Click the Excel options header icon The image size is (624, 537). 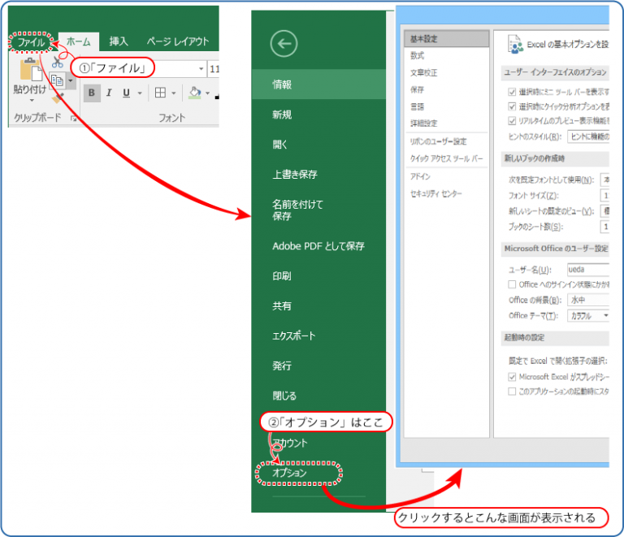[x=514, y=44]
